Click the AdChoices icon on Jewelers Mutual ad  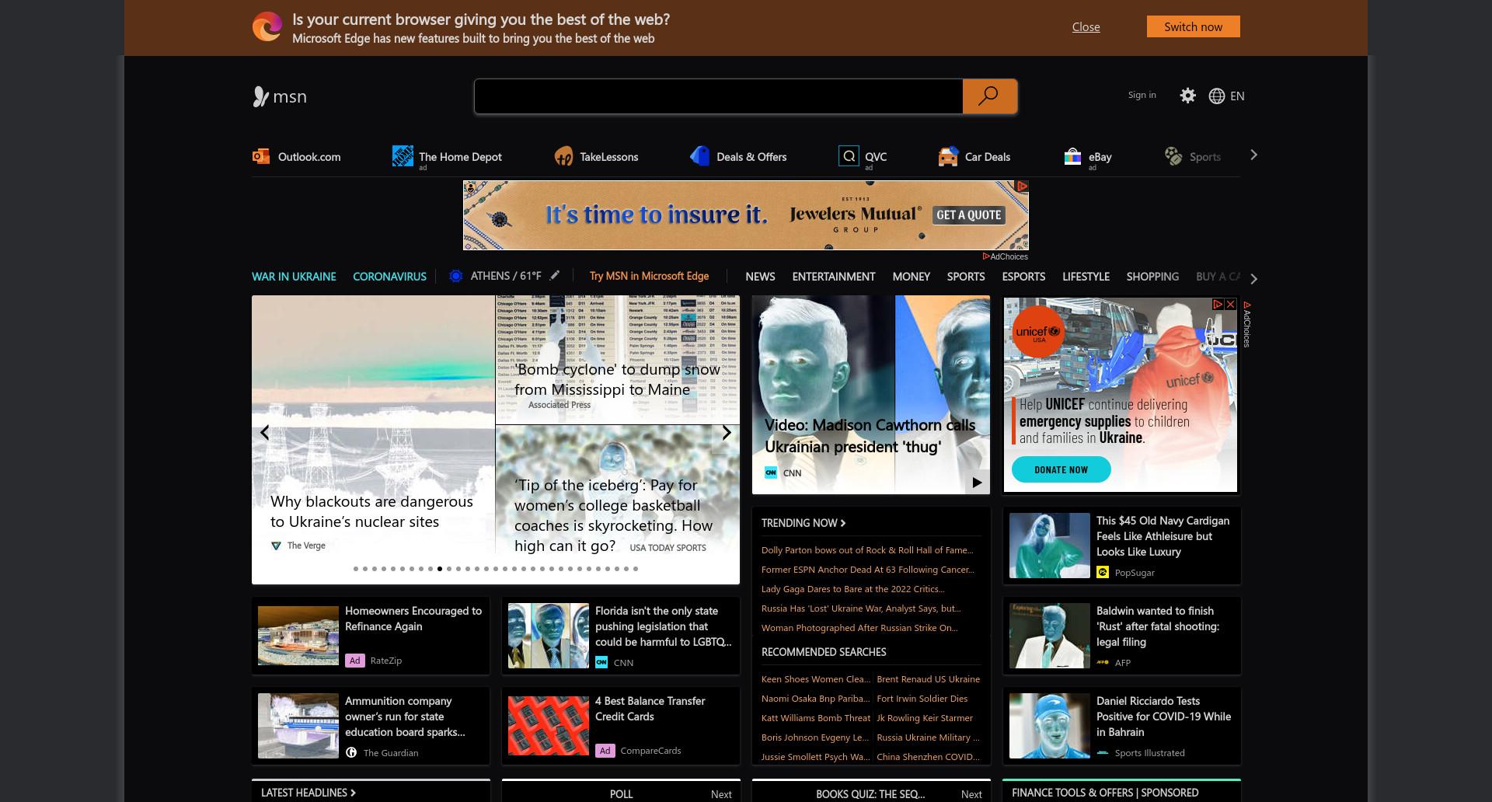1023,187
